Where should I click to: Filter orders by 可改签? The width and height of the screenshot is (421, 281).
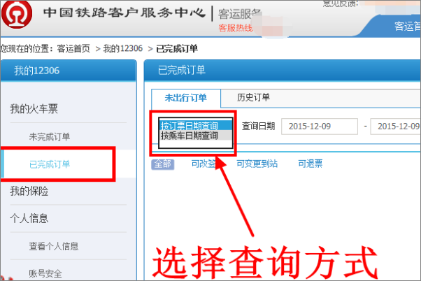tap(204, 164)
